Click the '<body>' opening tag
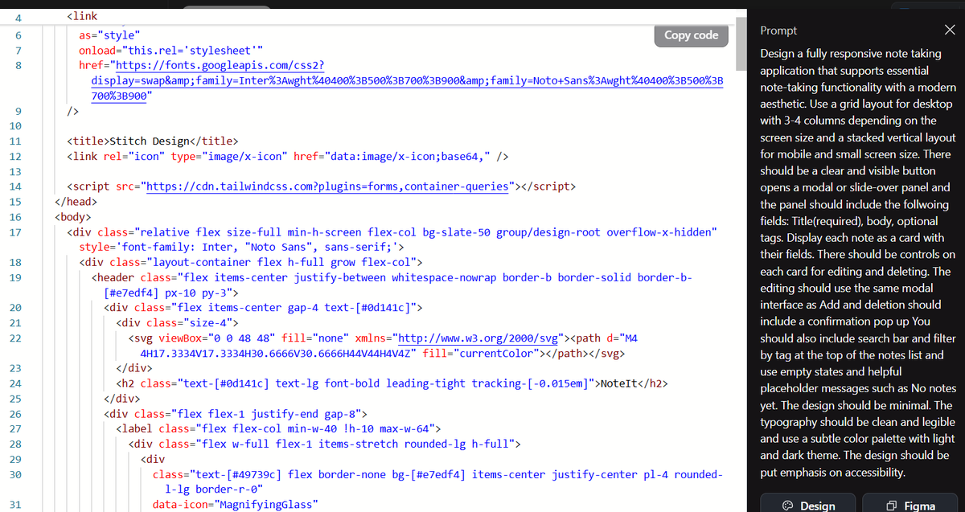 pyautogui.click(x=72, y=217)
